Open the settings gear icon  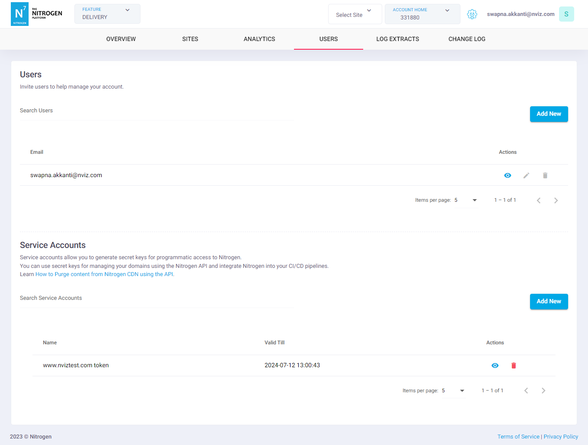pyautogui.click(x=472, y=14)
